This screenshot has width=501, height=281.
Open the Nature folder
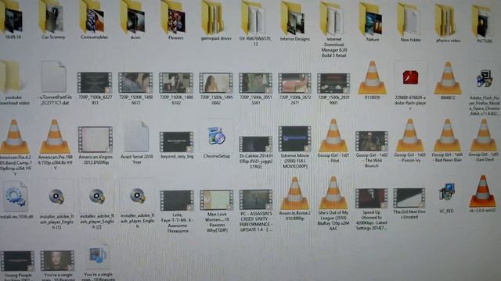coord(371,19)
